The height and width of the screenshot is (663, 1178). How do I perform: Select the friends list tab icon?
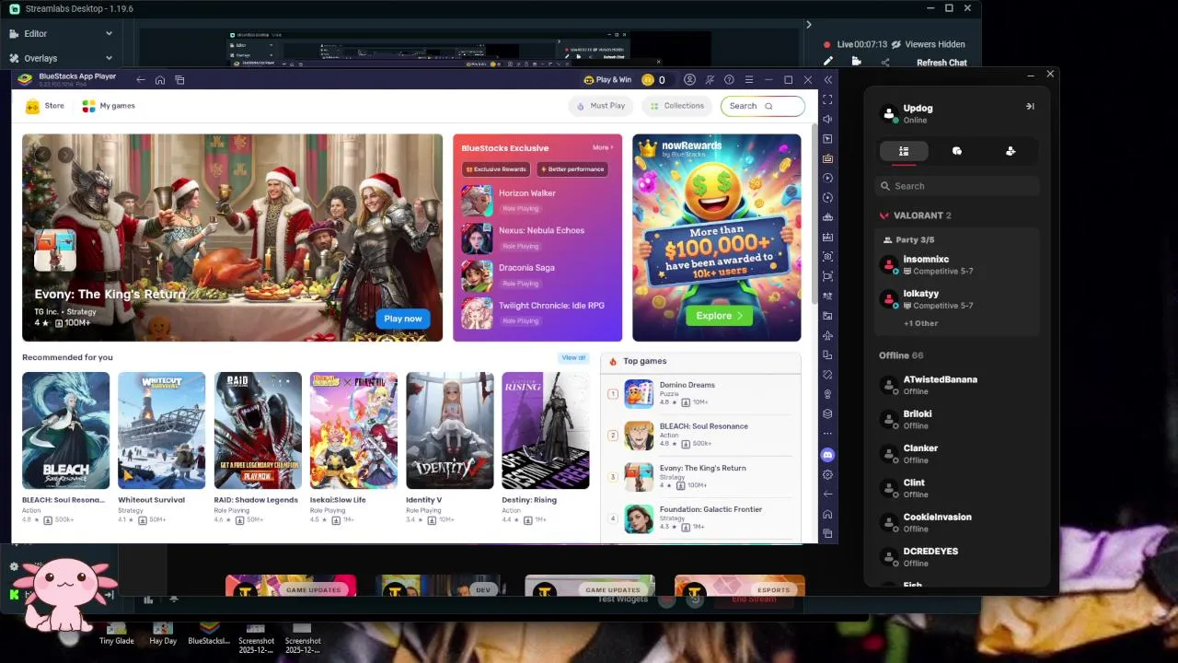click(x=904, y=151)
